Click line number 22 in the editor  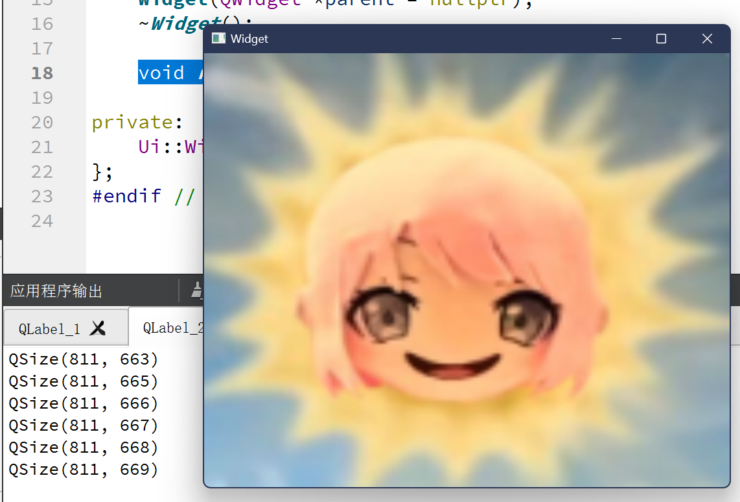coord(42,172)
